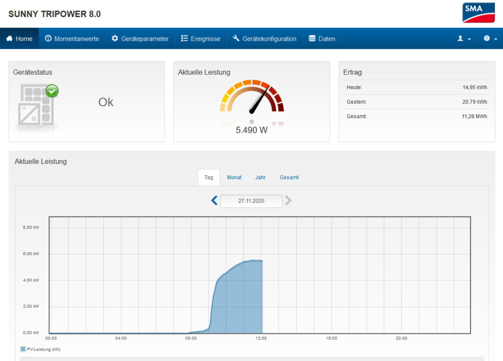This screenshot has width=503, height=361.
Task: Open the Geräteparameter menu item
Action: click(140, 39)
